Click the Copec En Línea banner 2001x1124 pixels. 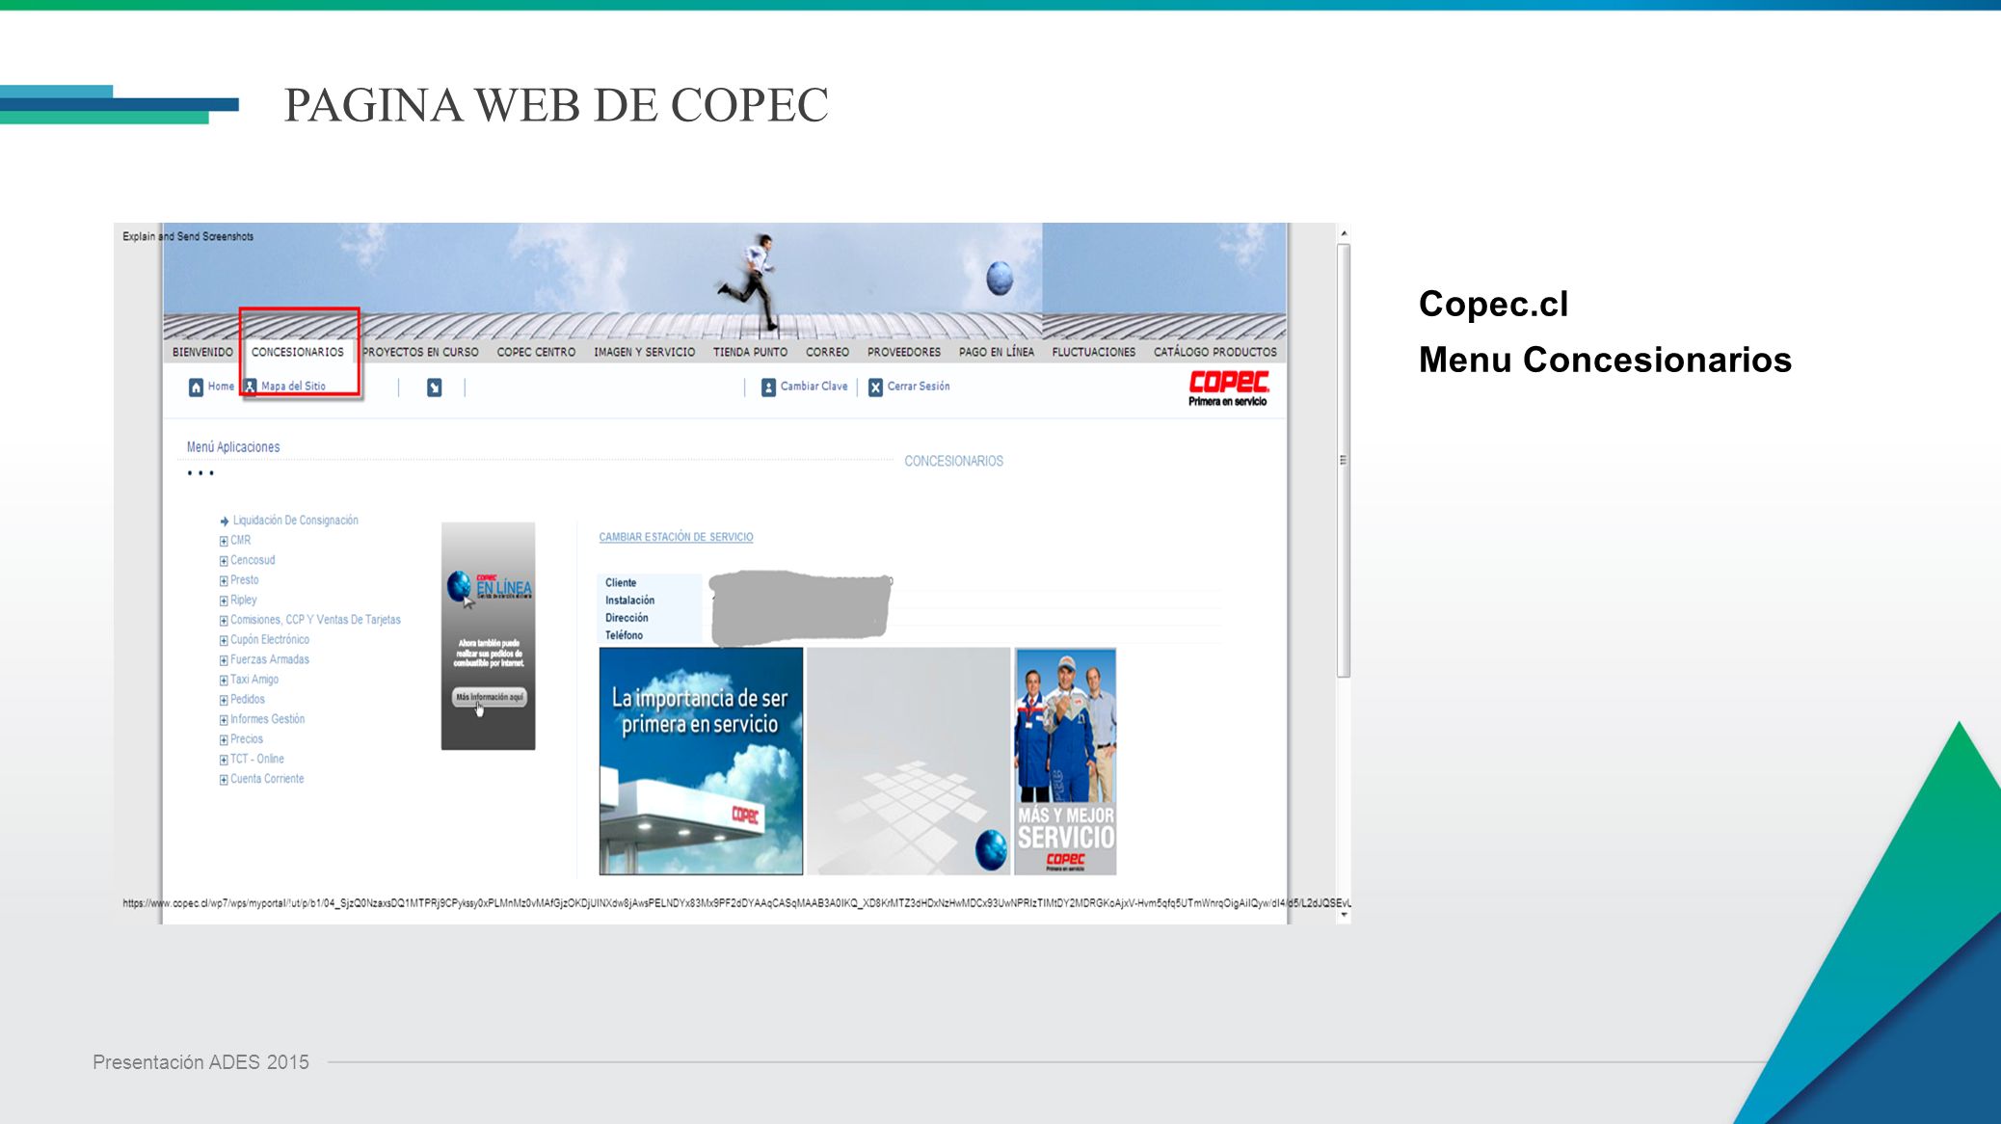488,636
